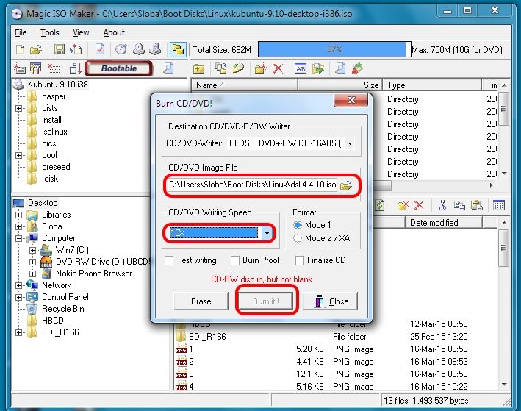The width and height of the screenshot is (521, 411).
Task: Click the copy icon in lower toolbar
Action: tap(459, 206)
